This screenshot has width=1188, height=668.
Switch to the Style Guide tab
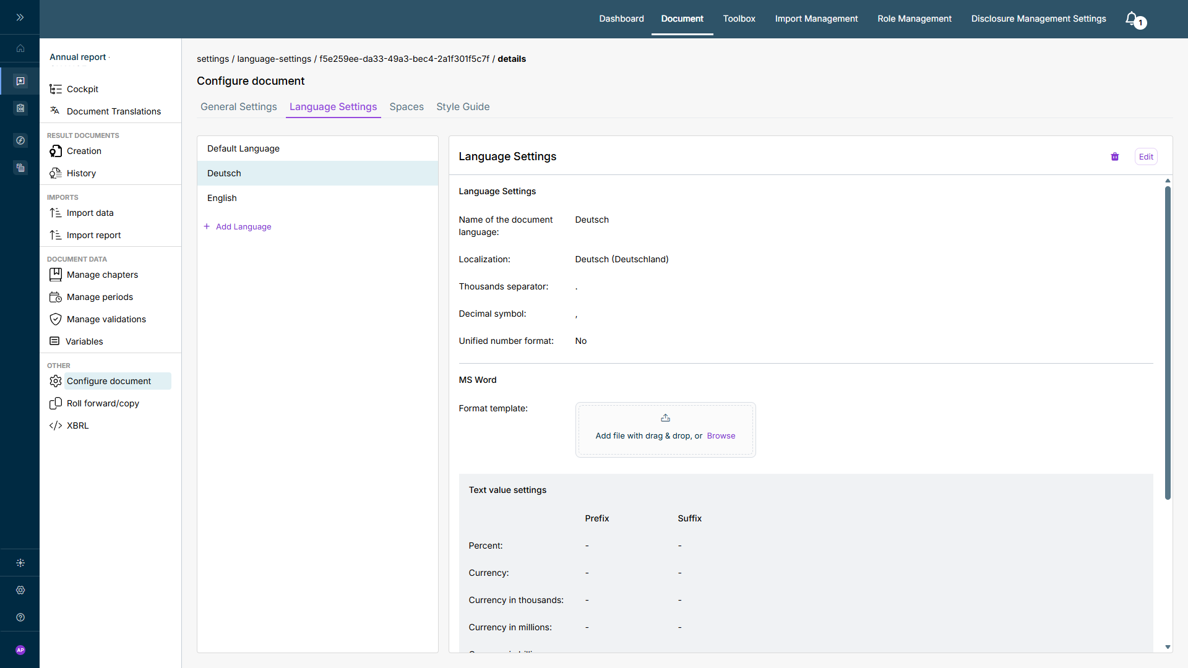[x=463, y=106]
